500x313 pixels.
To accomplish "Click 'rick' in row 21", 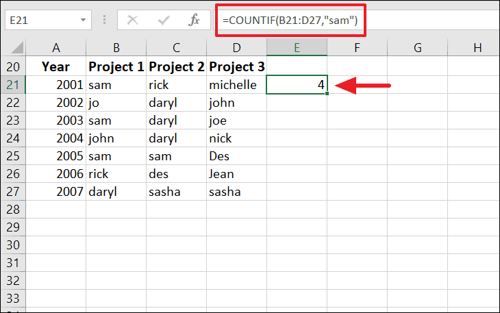I will 176,84.
